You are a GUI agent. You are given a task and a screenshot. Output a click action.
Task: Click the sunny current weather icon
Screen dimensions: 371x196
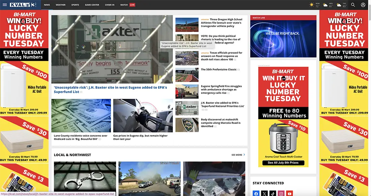312,5
